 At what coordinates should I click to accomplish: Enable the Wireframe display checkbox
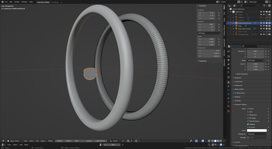pyautogui.click(x=248, y=115)
